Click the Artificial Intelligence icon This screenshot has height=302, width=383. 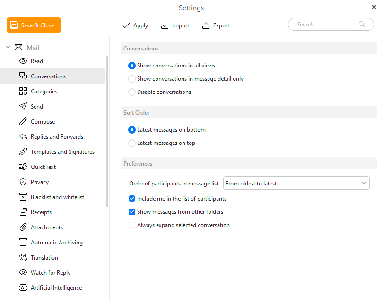tap(23, 288)
